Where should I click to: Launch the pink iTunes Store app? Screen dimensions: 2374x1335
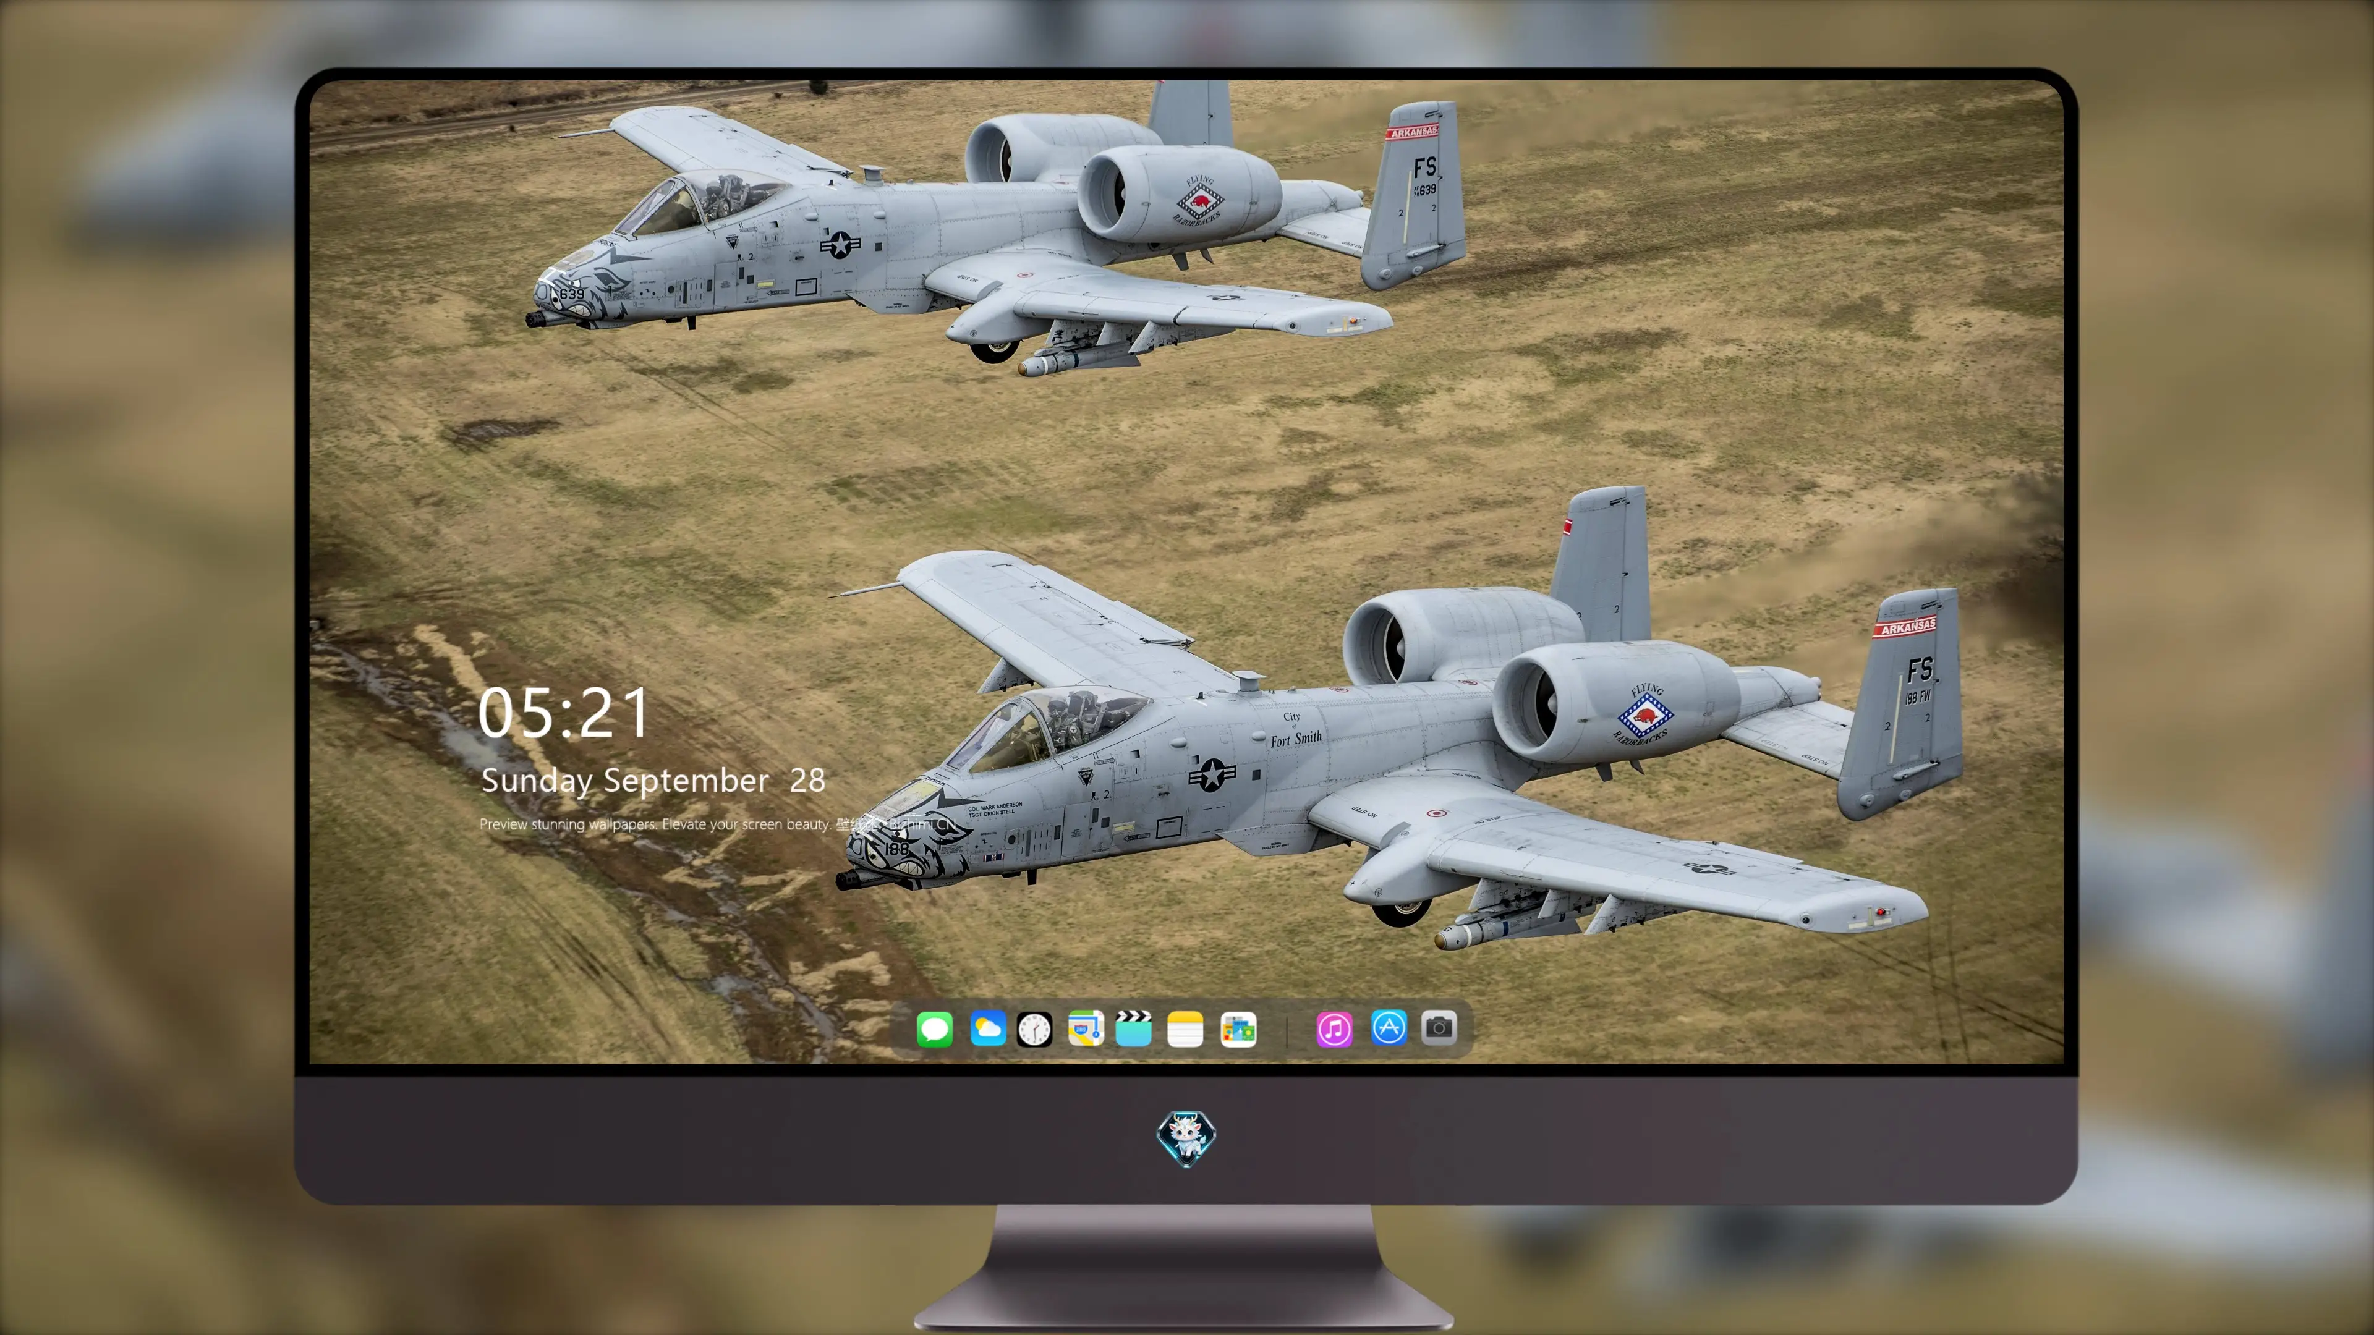click(x=1335, y=1028)
